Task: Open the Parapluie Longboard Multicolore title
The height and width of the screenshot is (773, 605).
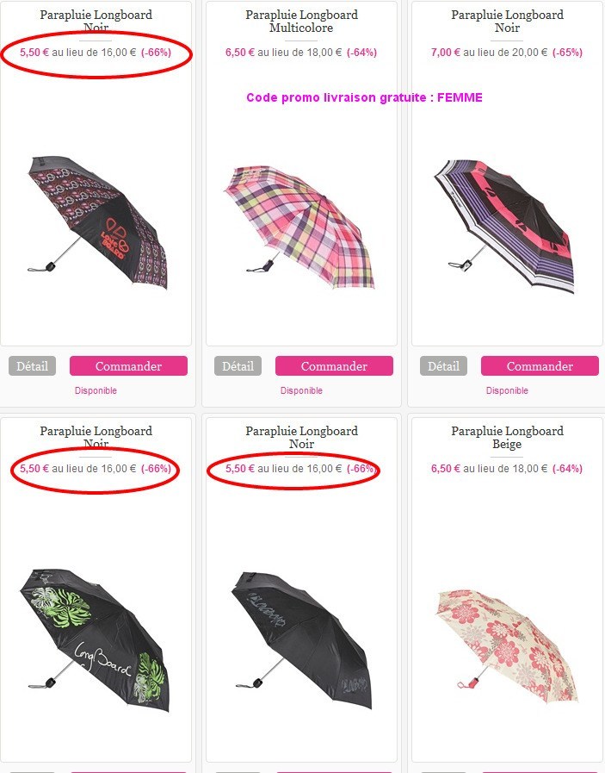Action: (301, 22)
